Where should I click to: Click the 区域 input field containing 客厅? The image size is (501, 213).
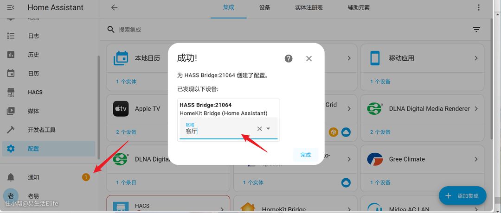pyautogui.click(x=218, y=131)
